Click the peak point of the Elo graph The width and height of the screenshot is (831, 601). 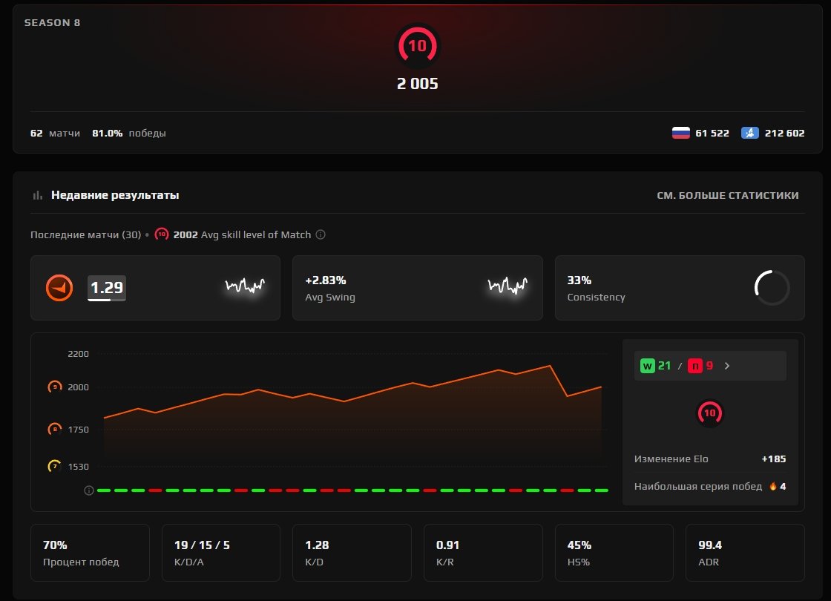click(x=550, y=366)
